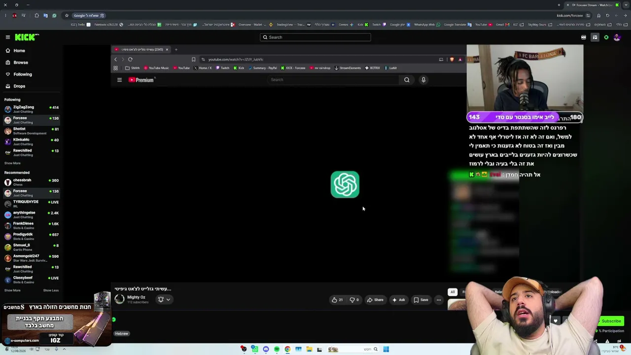Open Windows Start button on taskbar
631x355 pixels.
tap(386, 350)
